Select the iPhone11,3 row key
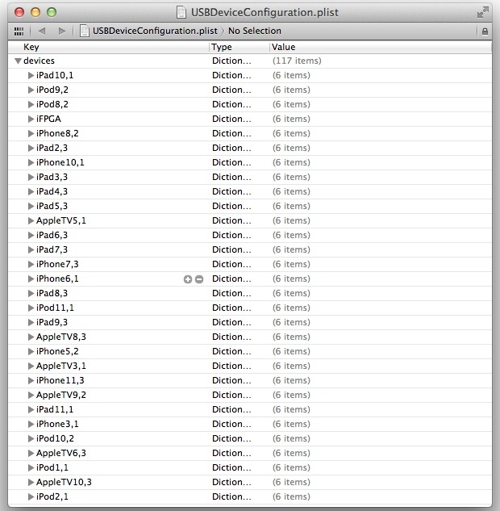 click(x=60, y=381)
